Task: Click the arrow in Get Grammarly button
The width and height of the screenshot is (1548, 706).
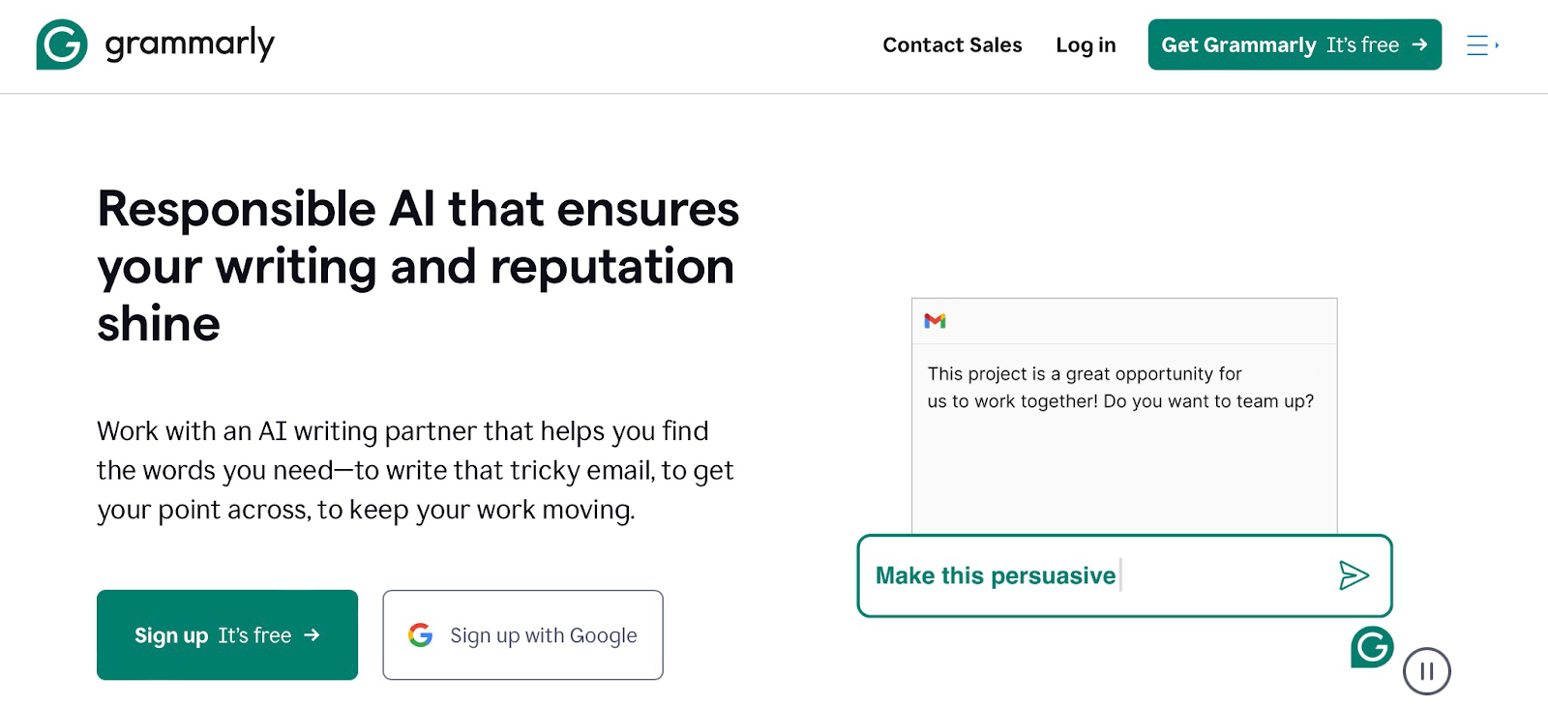Action: 1419,44
